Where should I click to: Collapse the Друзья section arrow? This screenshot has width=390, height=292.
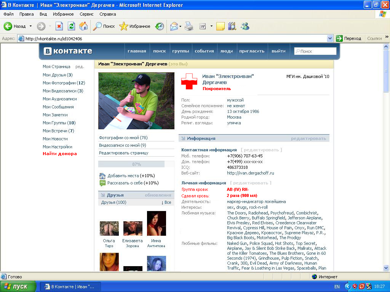point(103,195)
